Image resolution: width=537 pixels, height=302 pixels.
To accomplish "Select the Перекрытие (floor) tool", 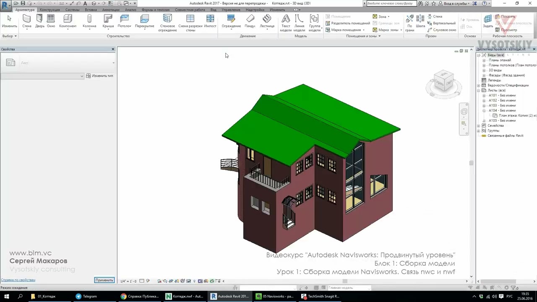I will click(144, 21).
